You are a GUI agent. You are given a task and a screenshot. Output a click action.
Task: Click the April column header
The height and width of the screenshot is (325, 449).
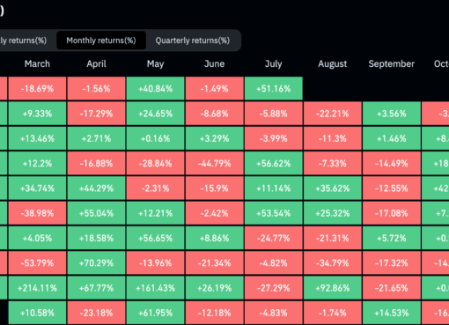click(x=96, y=63)
